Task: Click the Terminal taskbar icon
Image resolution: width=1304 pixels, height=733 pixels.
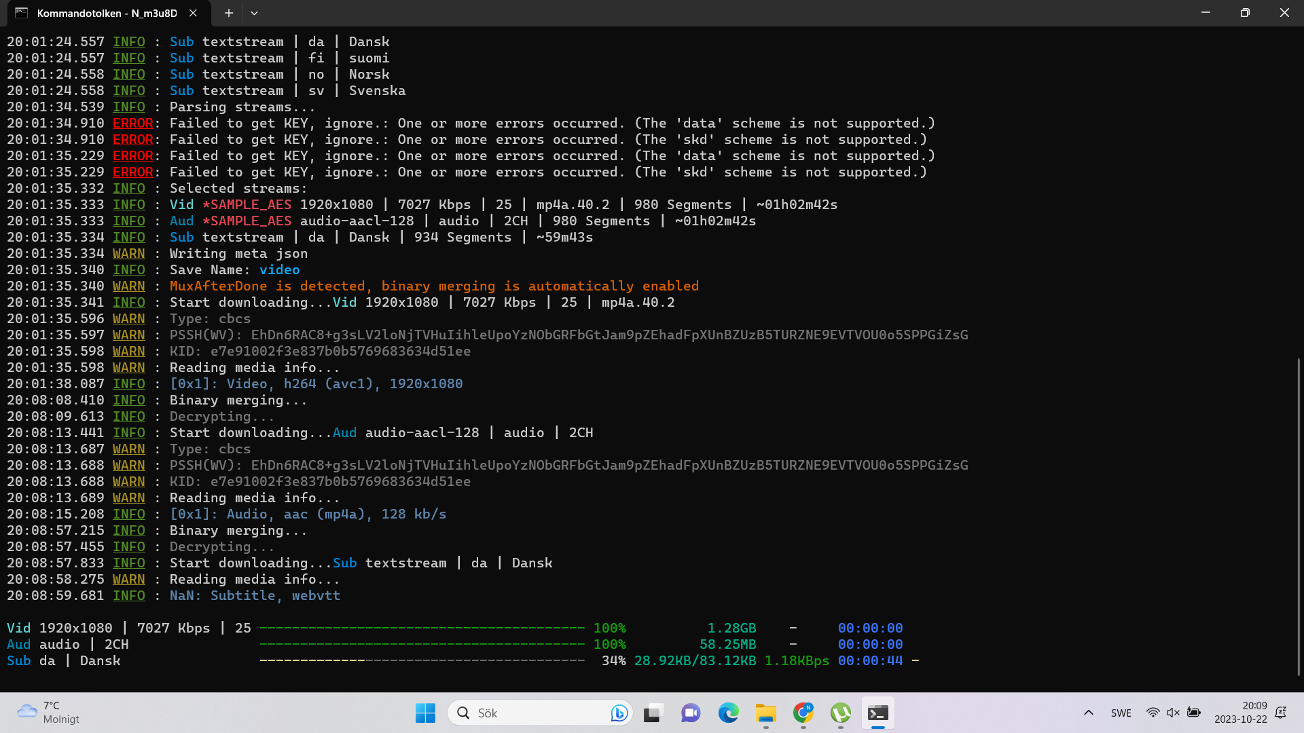Action: coord(877,713)
